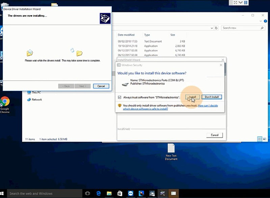This screenshot has height=198, width=270.
Task: Expand the Explorer ribbon chevron
Action: 261,21
